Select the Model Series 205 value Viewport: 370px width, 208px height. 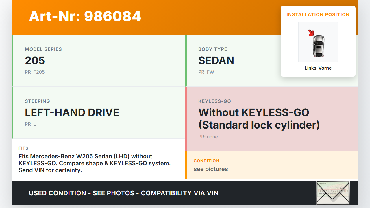pyautogui.click(x=35, y=60)
